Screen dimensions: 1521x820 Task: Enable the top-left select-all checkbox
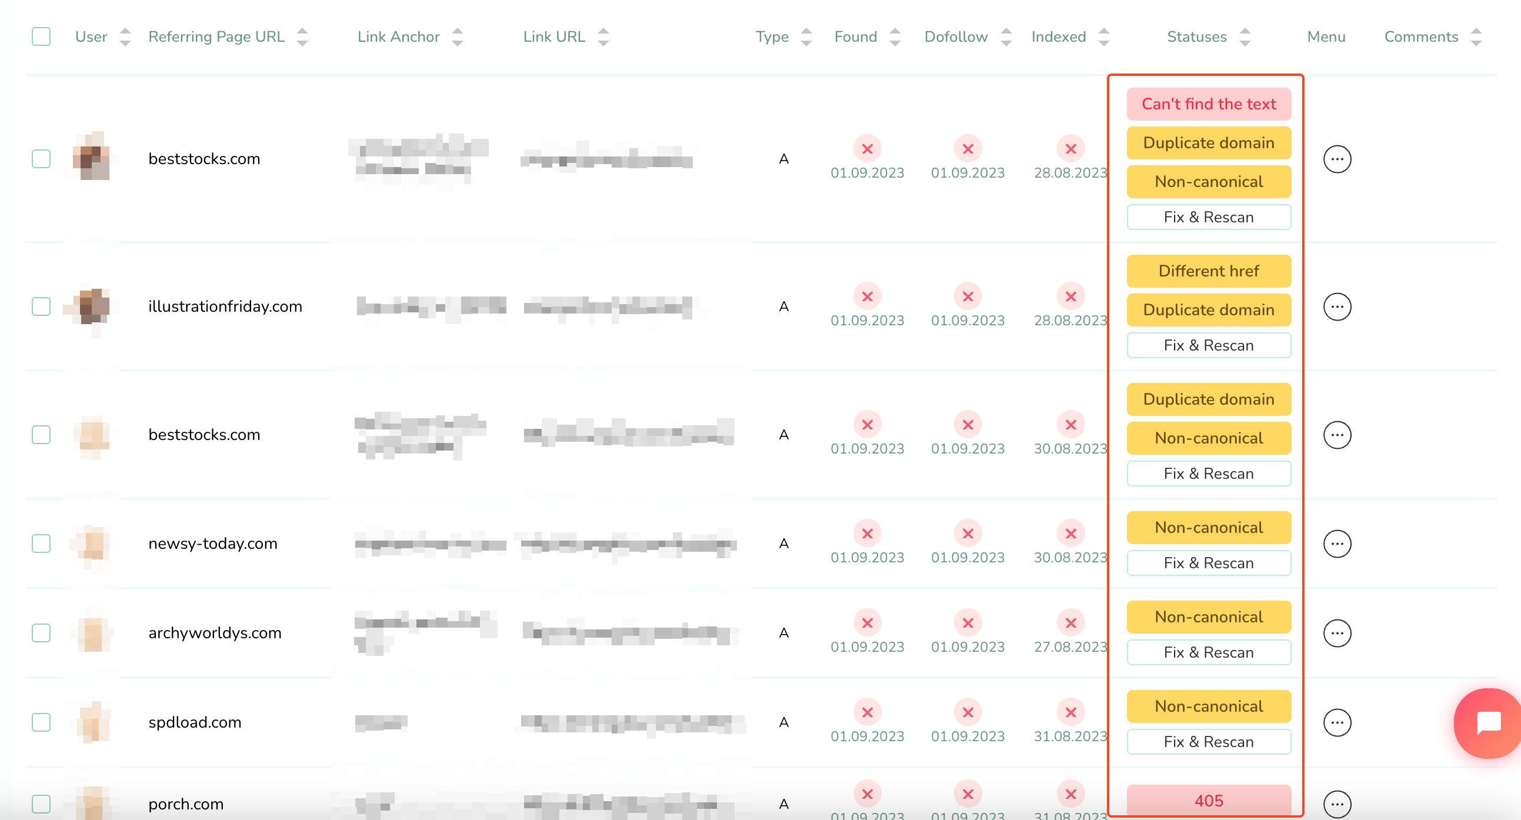pyautogui.click(x=41, y=36)
